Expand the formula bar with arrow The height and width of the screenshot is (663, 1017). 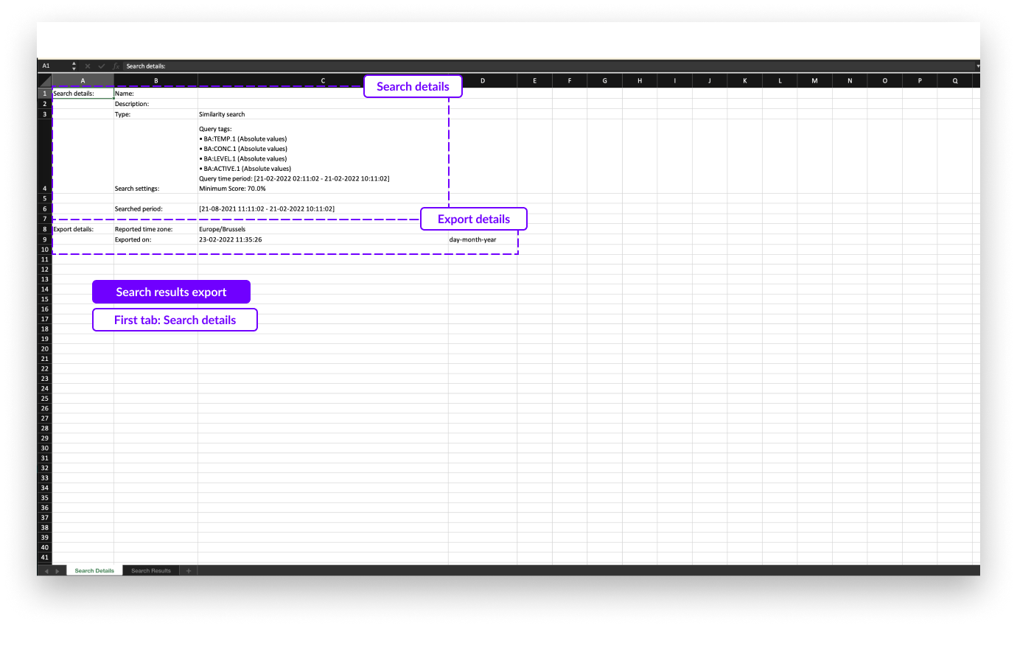tap(977, 66)
